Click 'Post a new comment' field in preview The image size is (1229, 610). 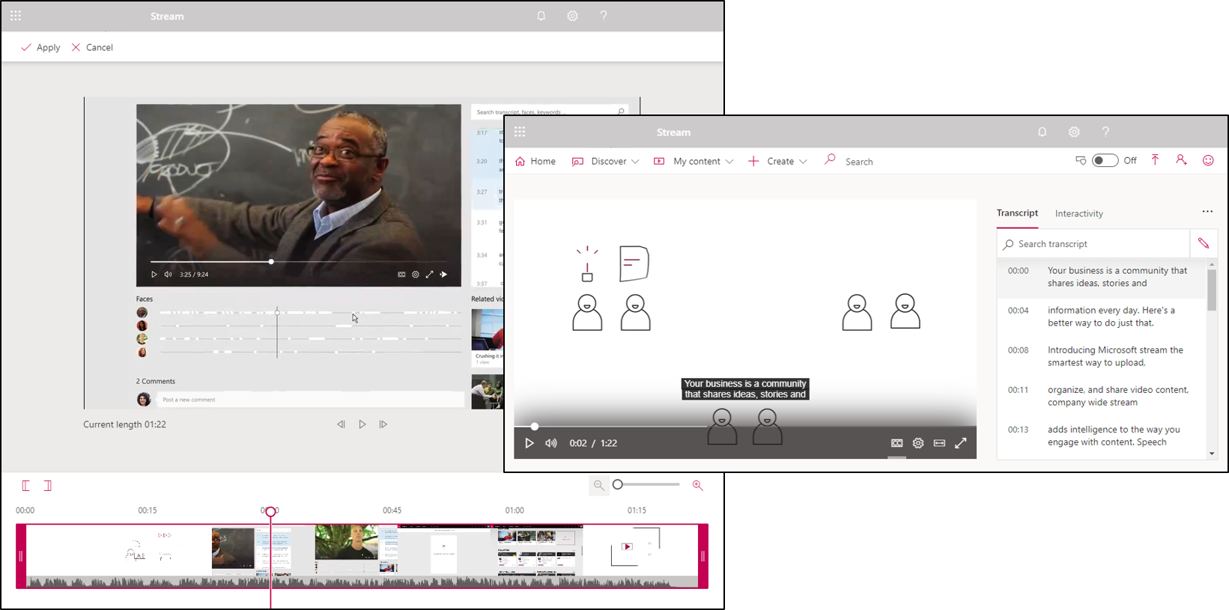tap(311, 400)
